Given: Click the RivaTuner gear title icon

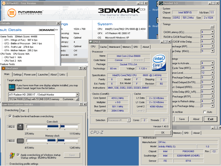Looking at the screenshot, I should (x=3, y=68).
